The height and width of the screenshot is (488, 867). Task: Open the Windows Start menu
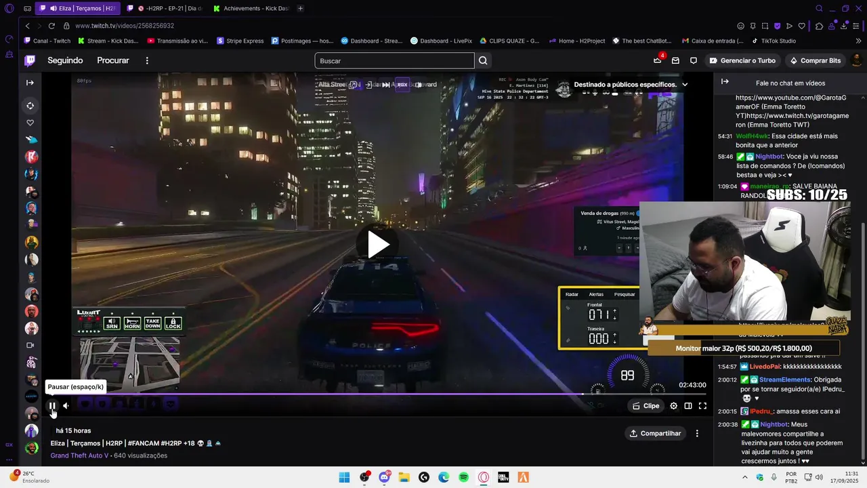[x=344, y=477]
